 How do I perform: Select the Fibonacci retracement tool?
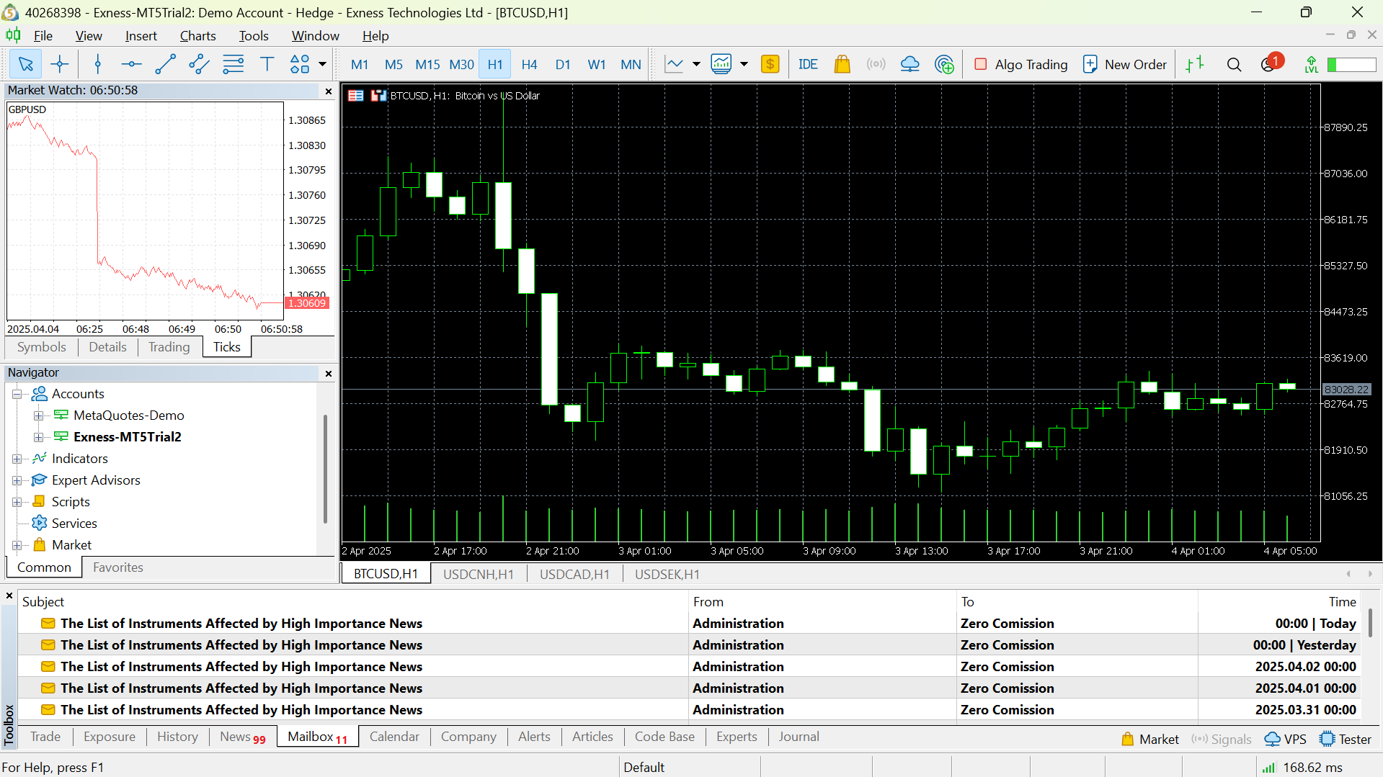pos(233,65)
